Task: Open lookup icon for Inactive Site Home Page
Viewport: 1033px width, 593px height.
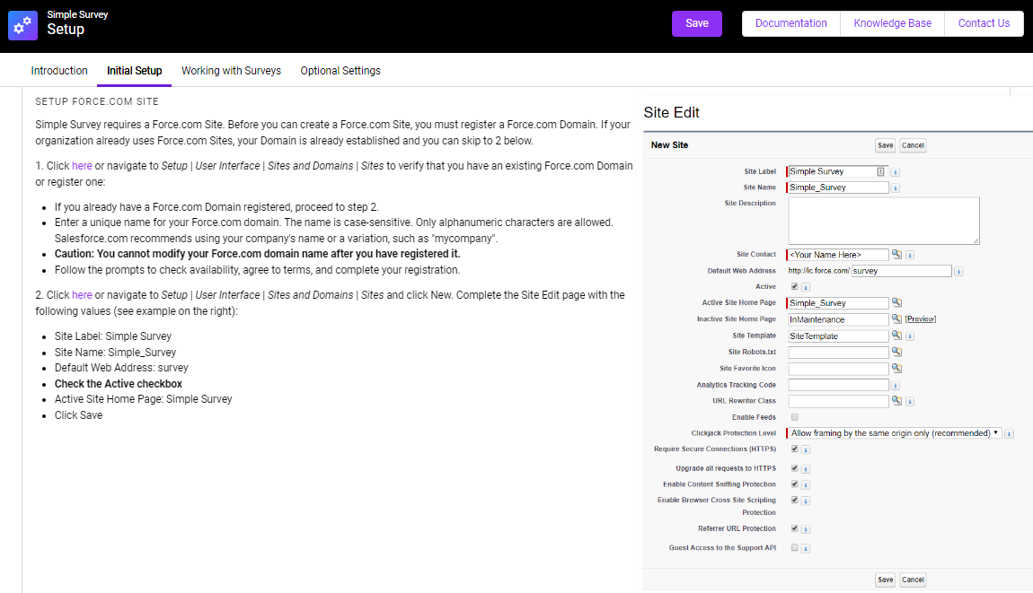Action: [x=896, y=318]
